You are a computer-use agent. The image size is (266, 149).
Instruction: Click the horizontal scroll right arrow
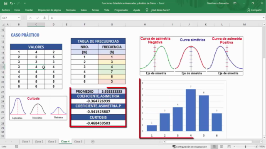click(261, 142)
